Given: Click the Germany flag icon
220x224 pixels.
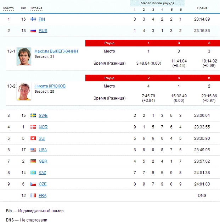Looking at the screenshot, I should 33,161.
